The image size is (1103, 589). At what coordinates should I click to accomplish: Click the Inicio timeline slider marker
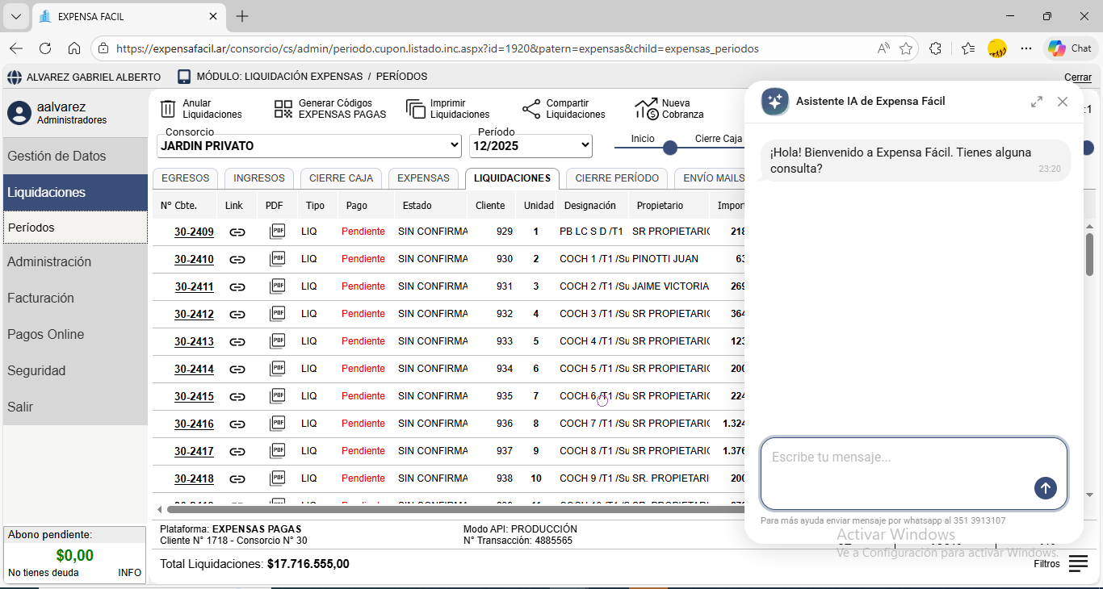(x=669, y=148)
